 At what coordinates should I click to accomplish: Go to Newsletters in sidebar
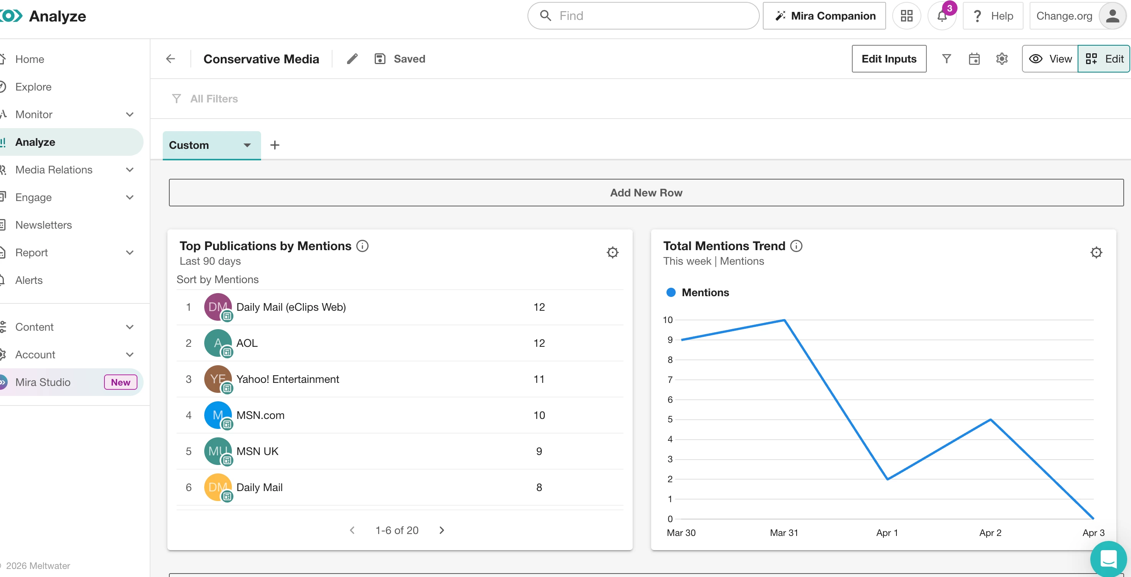coord(43,225)
